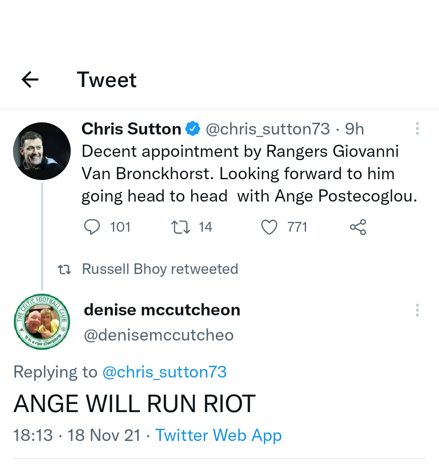This screenshot has height=469, width=439.
Task: Retweet Chris Sutton's tweet
Action: coord(181,227)
